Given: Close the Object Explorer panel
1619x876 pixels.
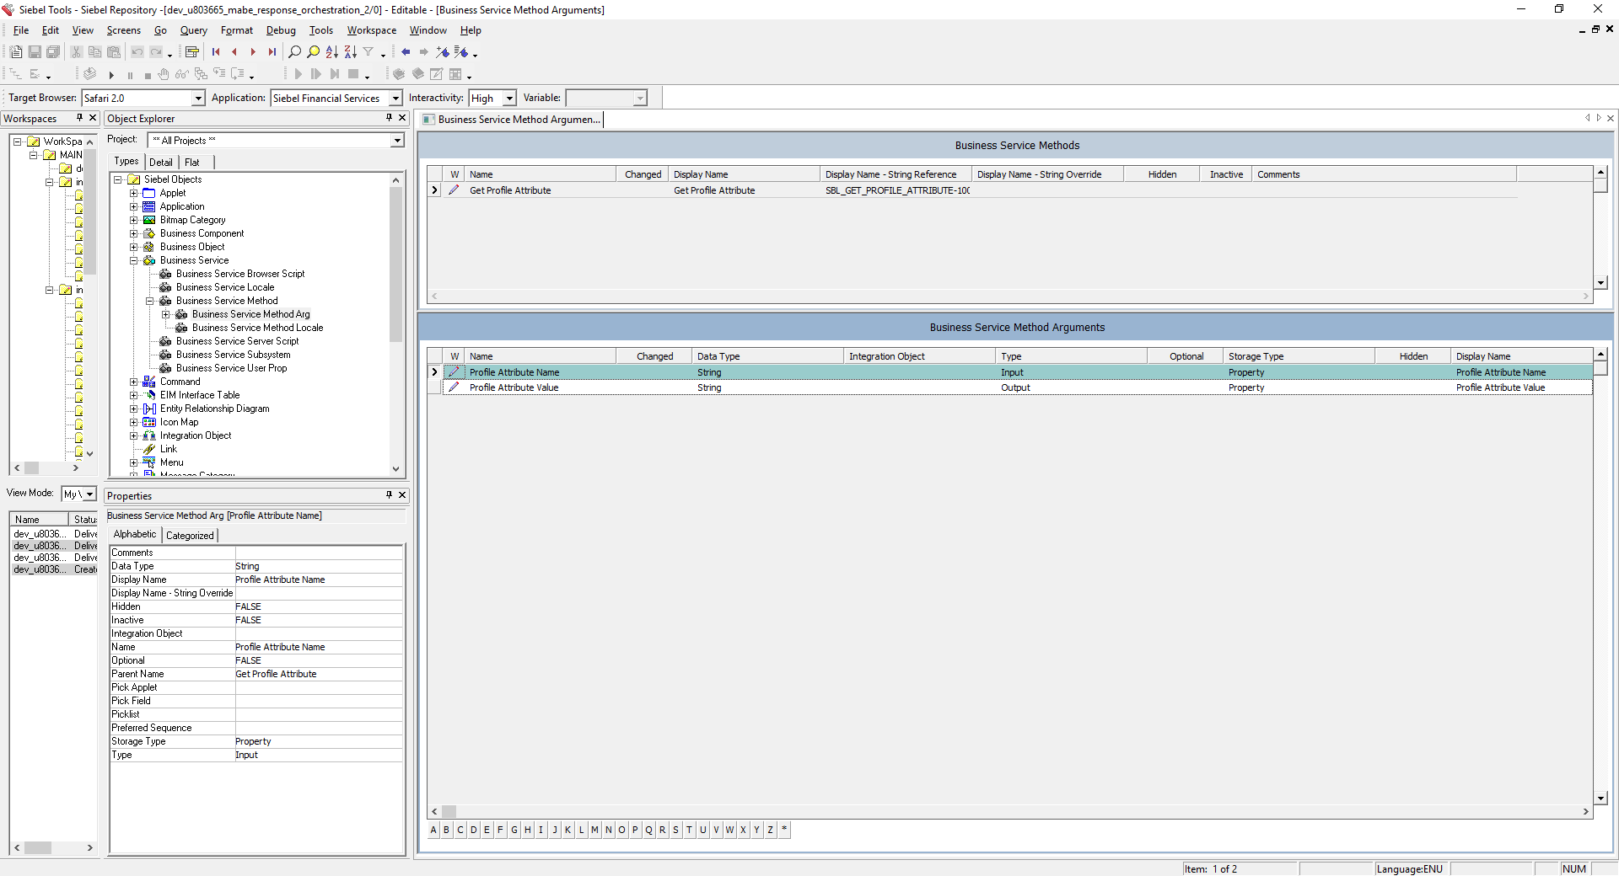Looking at the screenshot, I should [403, 118].
